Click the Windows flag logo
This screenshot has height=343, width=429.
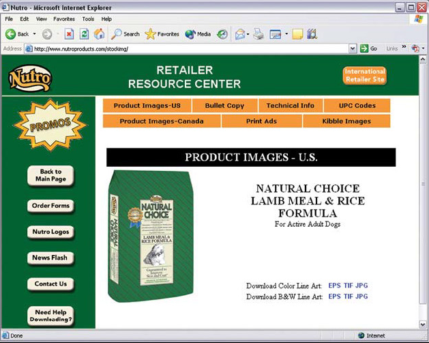[x=419, y=19]
